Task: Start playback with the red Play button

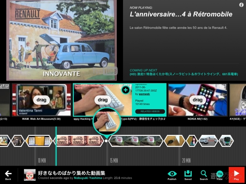Action: click(x=237, y=175)
